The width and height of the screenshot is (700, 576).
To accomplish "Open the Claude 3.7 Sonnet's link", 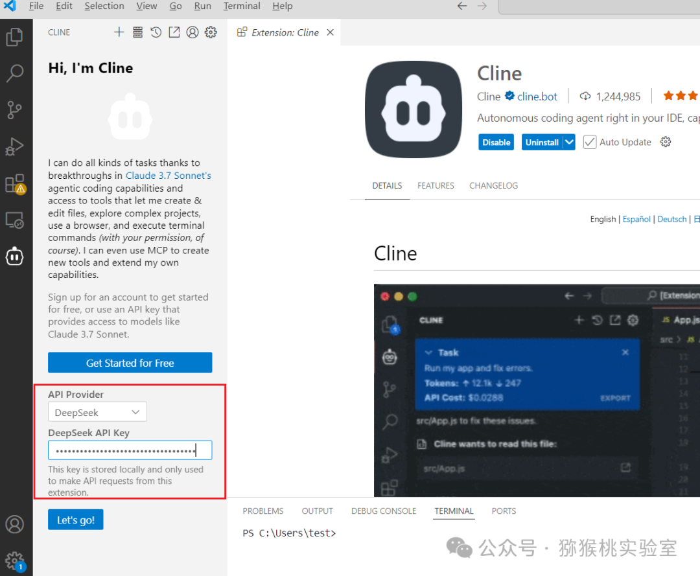I will 169,176.
